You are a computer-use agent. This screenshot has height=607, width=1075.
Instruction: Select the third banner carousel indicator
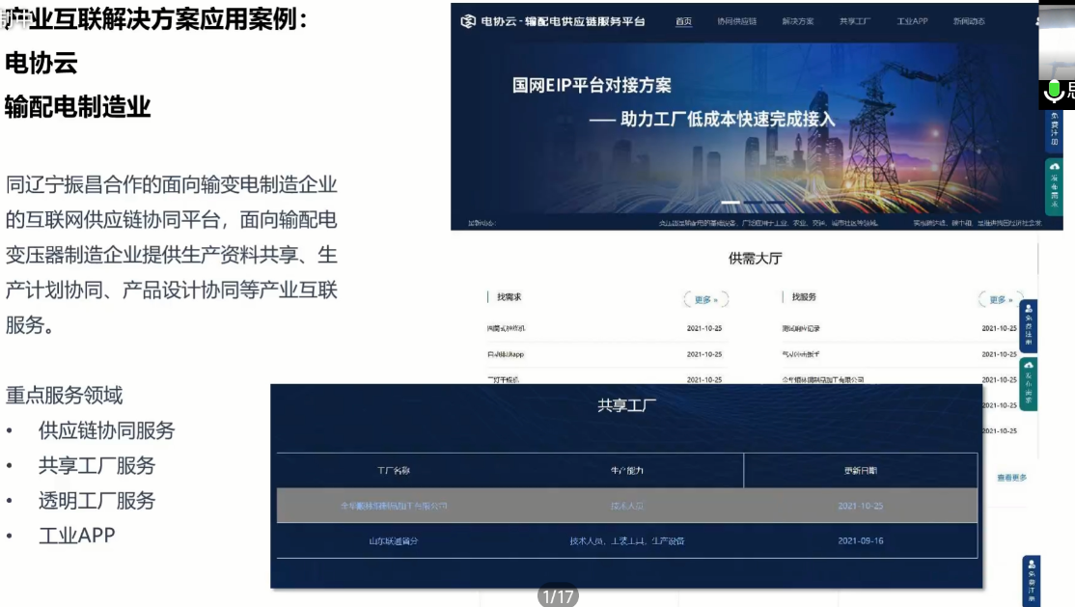776,203
